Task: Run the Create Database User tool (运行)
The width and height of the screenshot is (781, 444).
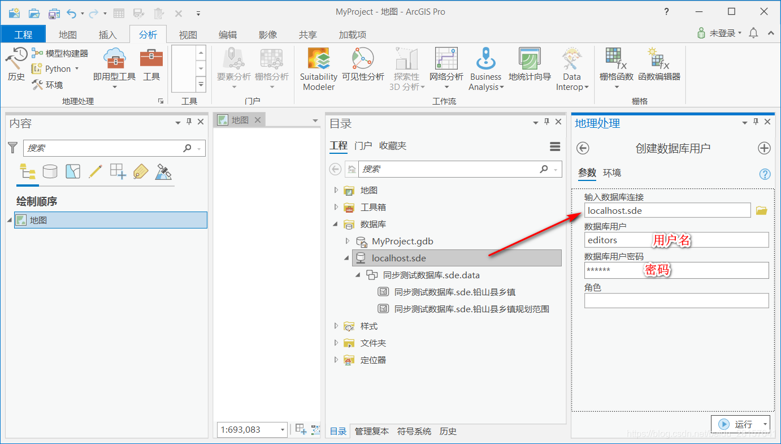Action: [x=736, y=424]
